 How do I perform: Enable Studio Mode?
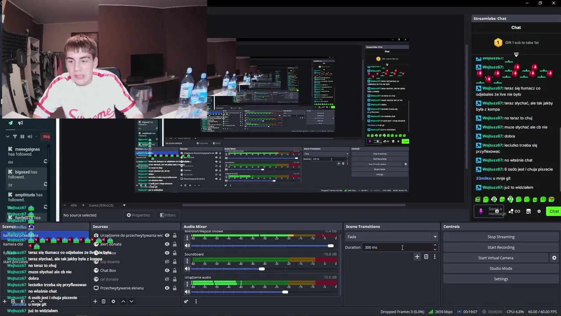tap(501, 269)
